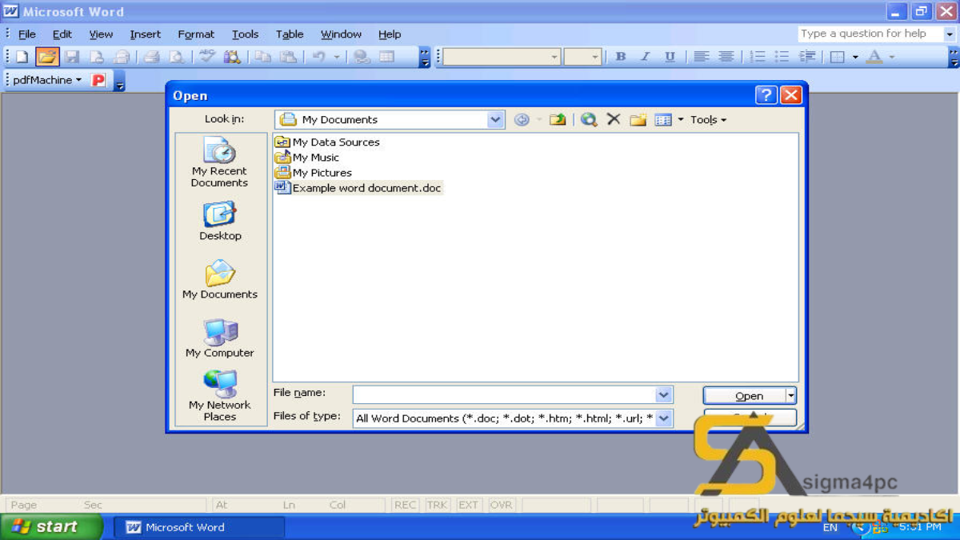Click the Views icon in Open dialog
This screenshot has height=540, width=960.
click(663, 119)
